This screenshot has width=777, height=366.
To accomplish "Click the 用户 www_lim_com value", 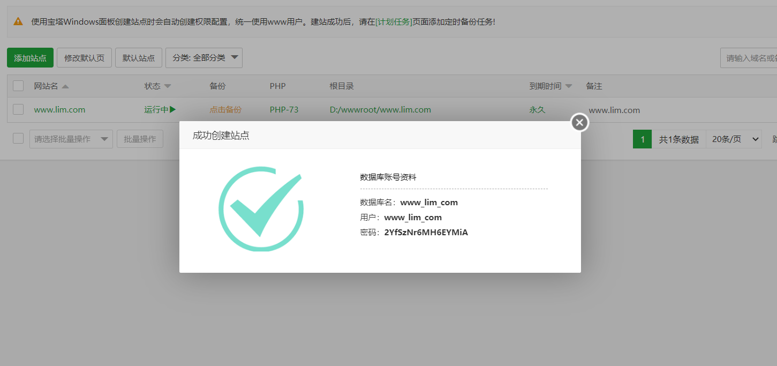I will tap(413, 218).
